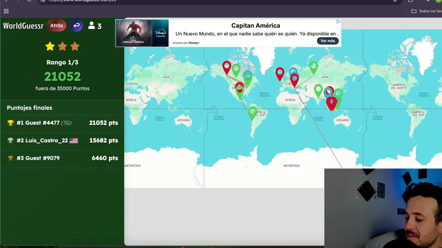This screenshot has height=248, width=442.
Task: Click the USA flag beside Luis_Castro_22
Action: click(x=74, y=141)
